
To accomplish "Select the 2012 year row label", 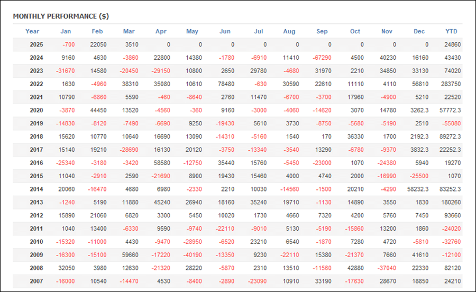I will 36,215.
